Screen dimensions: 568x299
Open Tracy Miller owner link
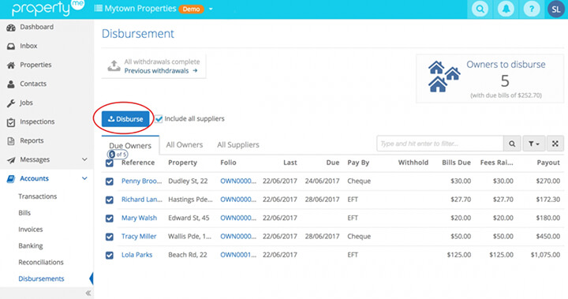pos(139,237)
